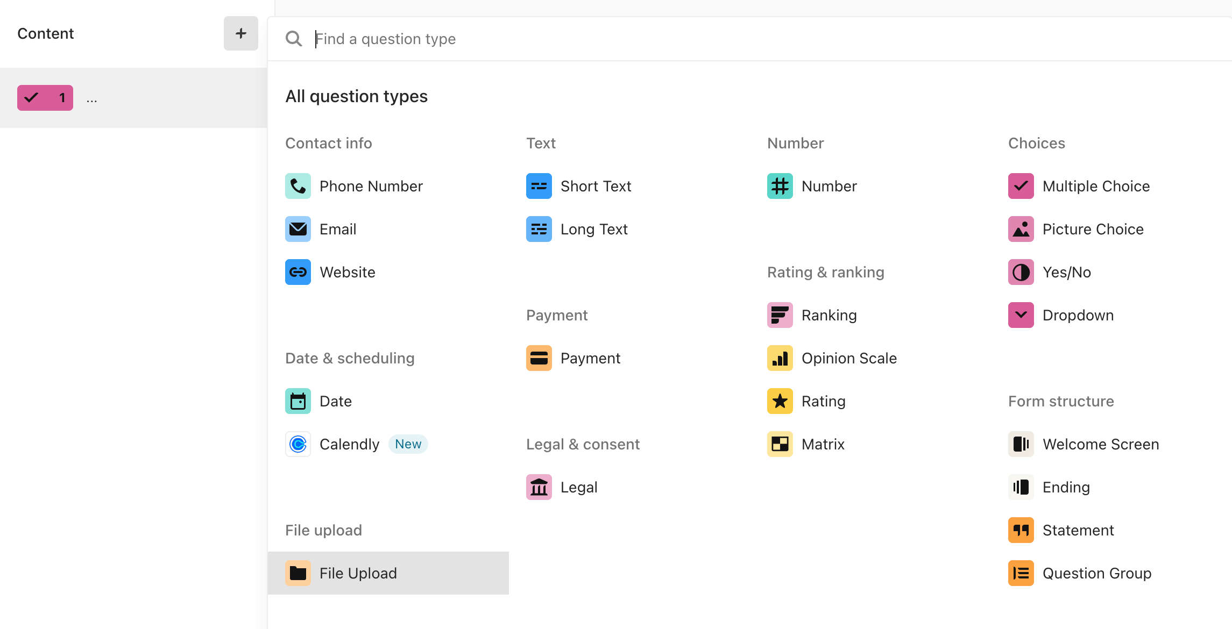Click the Dropdown label text
The image size is (1232, 629).
[x=1078, y=315]
